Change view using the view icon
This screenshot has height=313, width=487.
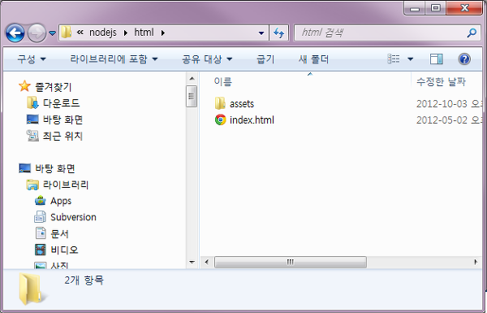(x=394, y=59)
